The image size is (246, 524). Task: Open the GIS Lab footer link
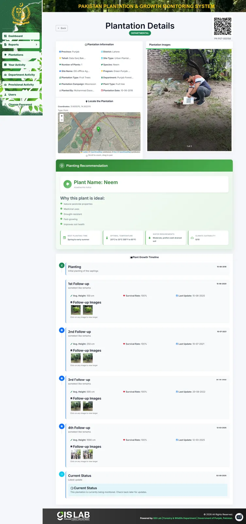tap(157, 518)
